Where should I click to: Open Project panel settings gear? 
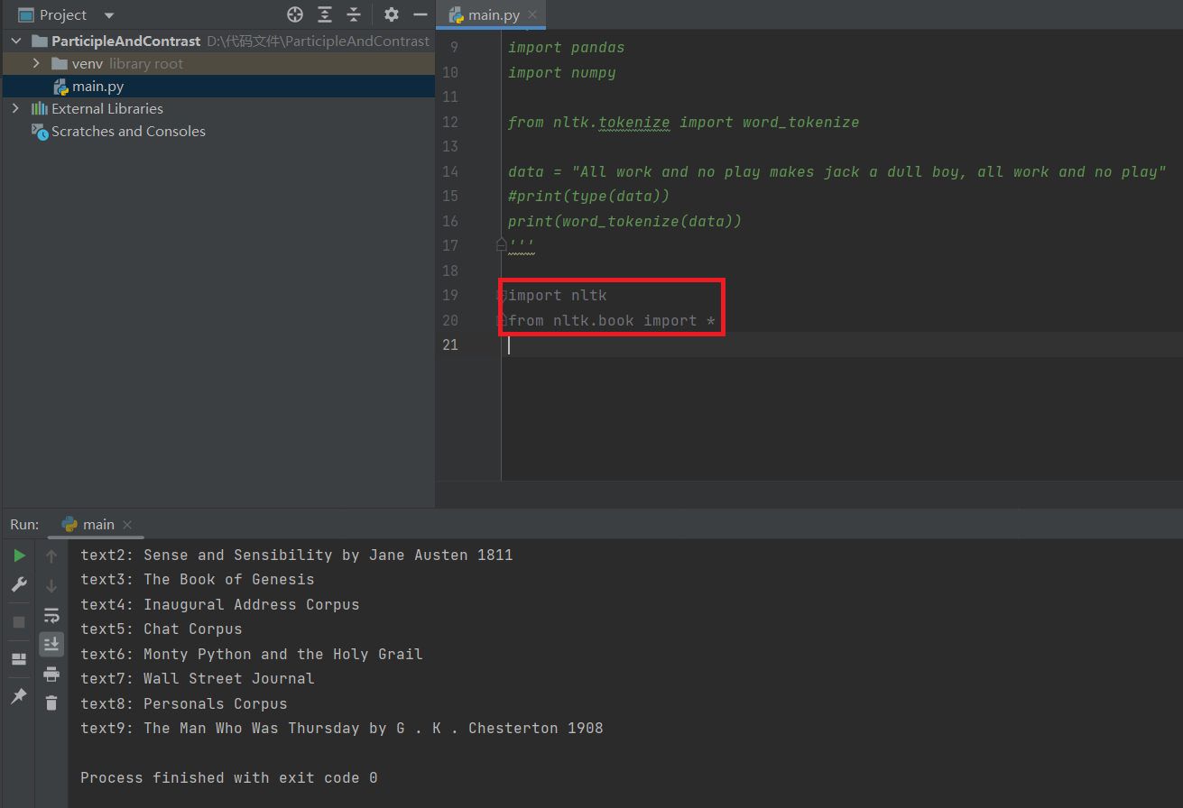(391, 14)
